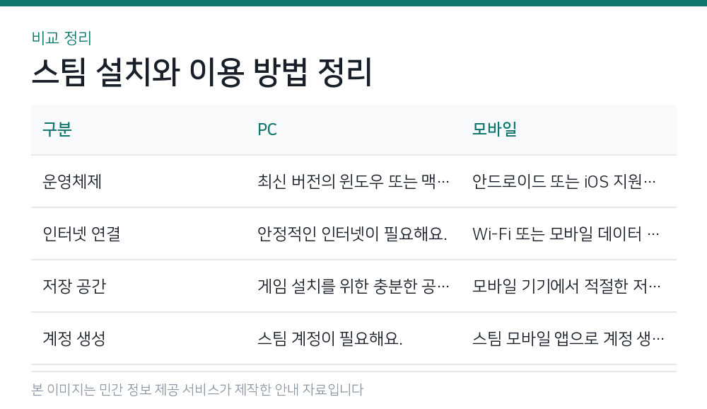Select the '모바일' column header
Image resolution: width=707 pixels, height=409 pixels.
(x=494, y=129)
